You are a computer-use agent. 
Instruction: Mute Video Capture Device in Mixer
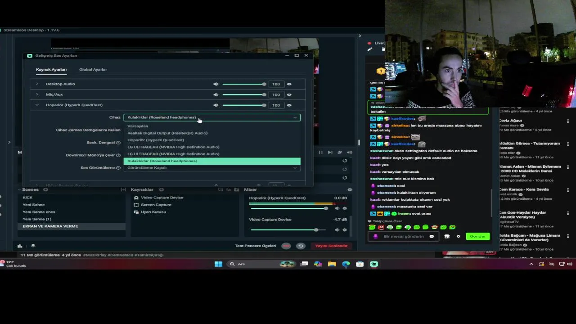click(x=337, y=230)
